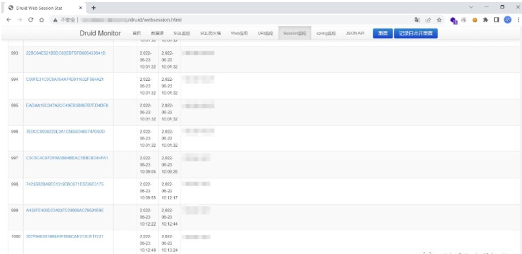Image resolution: width=522 pixels, height=254 pixels.
Task: Bookmark this page with the star icon
Action: pyautogui.click(x=439, y=20)
